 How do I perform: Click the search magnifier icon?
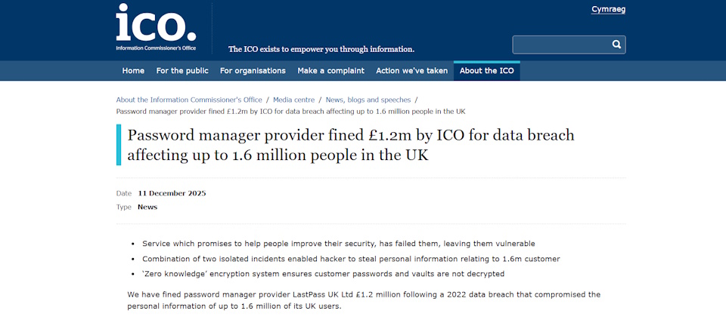tap(616, 45)
